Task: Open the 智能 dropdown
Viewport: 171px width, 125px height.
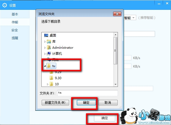Action: point(130,18)
